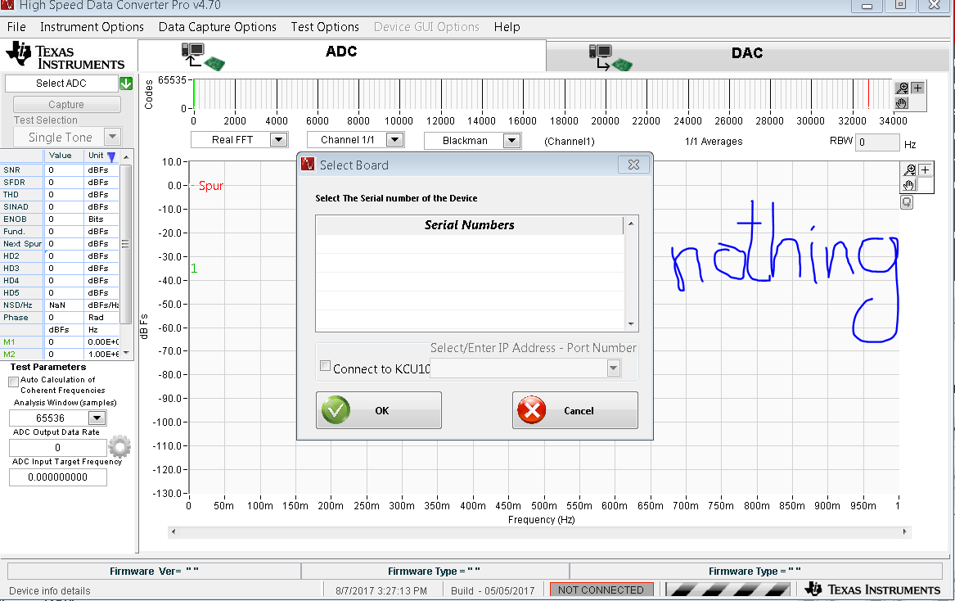The image size is (955, 601).
Task: Click the Texas Instruments logo at top left
Action: [65, 56]
